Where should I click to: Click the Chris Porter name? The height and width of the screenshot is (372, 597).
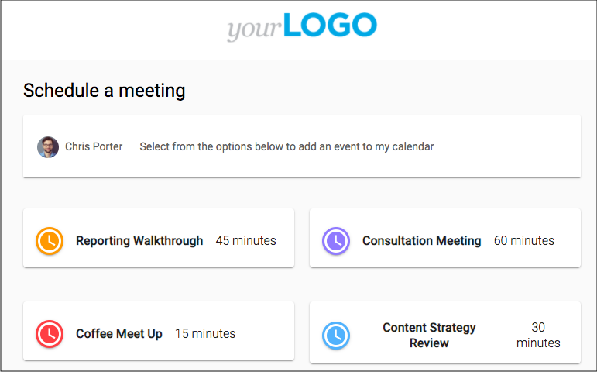pos(94,146)
